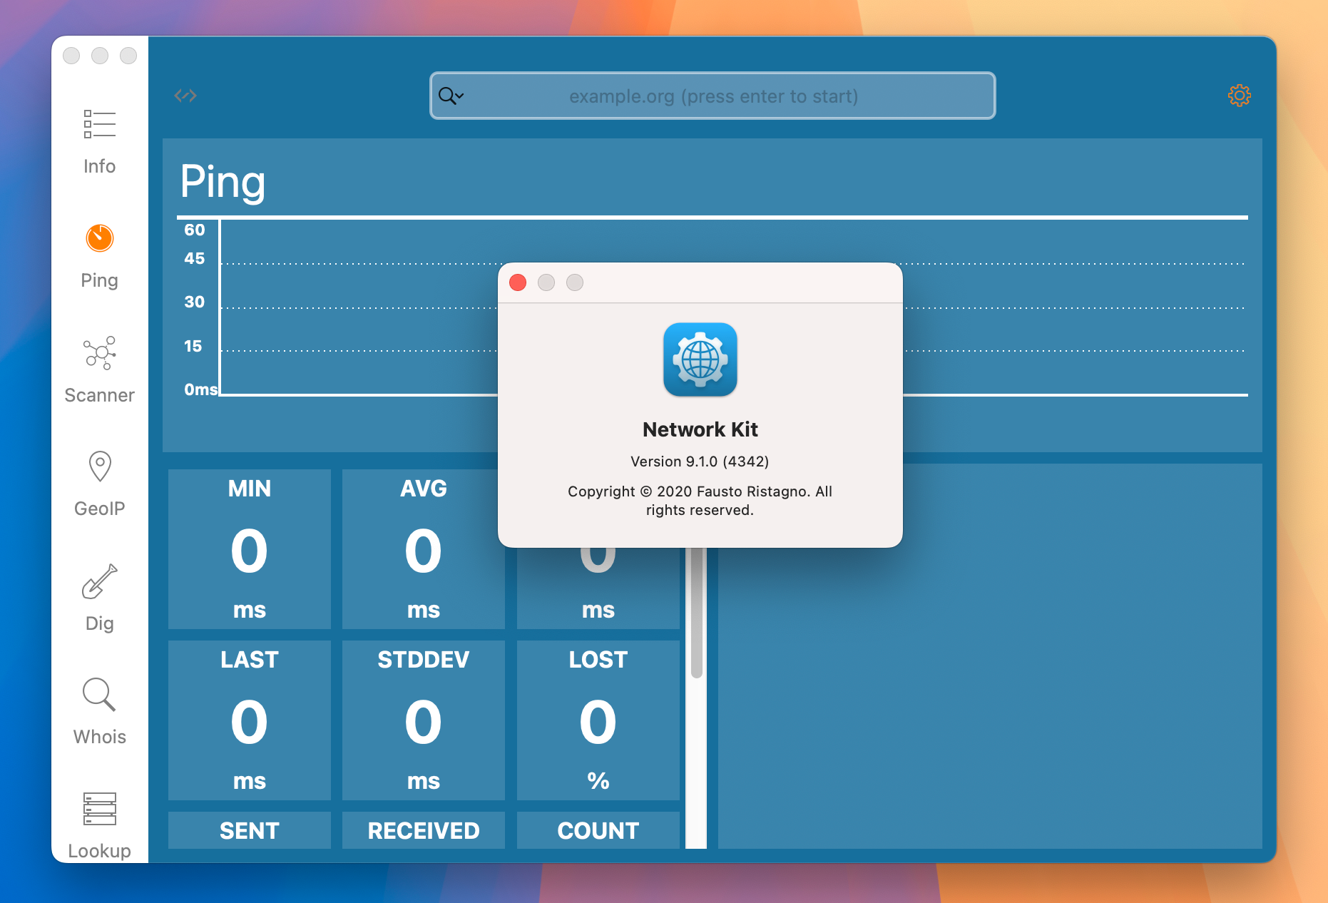This screenshot has width=1328, height=903.
Task: Click the 15 label on chart axis
Action: [193, 346]
